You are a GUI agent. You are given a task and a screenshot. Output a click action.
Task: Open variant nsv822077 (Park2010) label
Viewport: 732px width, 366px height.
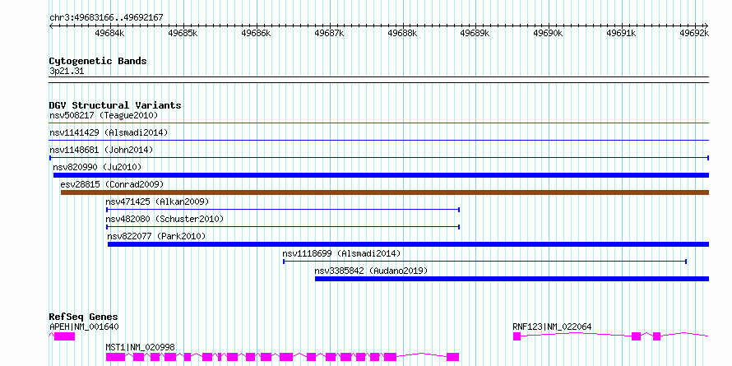tap(156, 236)
